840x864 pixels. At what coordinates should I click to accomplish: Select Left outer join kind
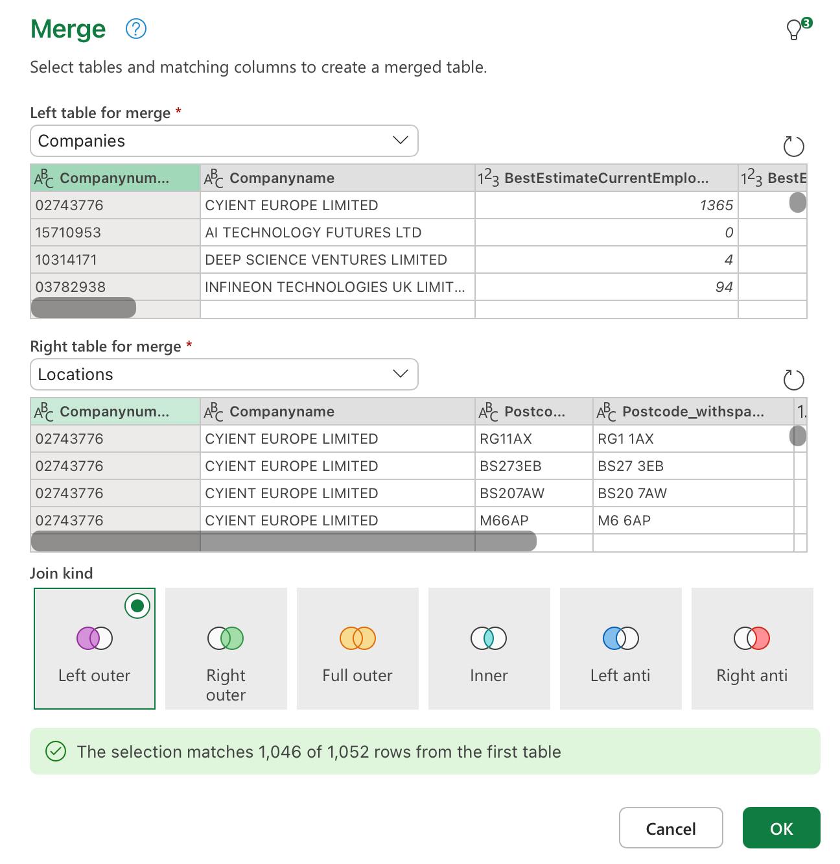point(95,649)
